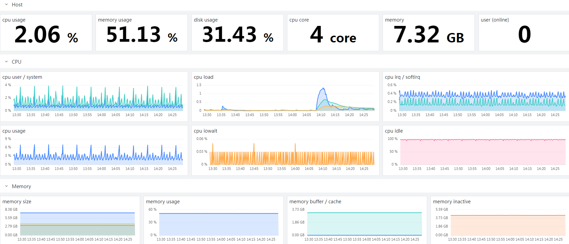The height and width of the screenshot is (244, 569).
Task: Click the cpu core stat panel title
Action: 299,20
